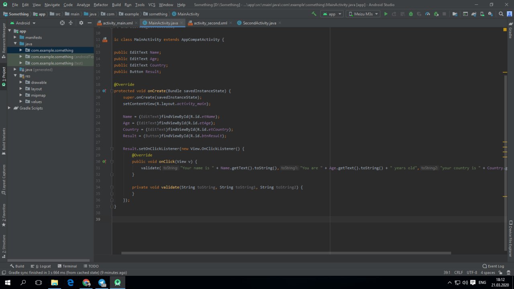Image resolution: width=514 pixels, height=289 pixels.
Task: Open the Refactor menu
Action: point(100,5)
